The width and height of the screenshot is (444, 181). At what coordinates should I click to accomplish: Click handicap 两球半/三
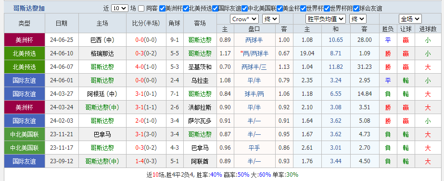254,67
